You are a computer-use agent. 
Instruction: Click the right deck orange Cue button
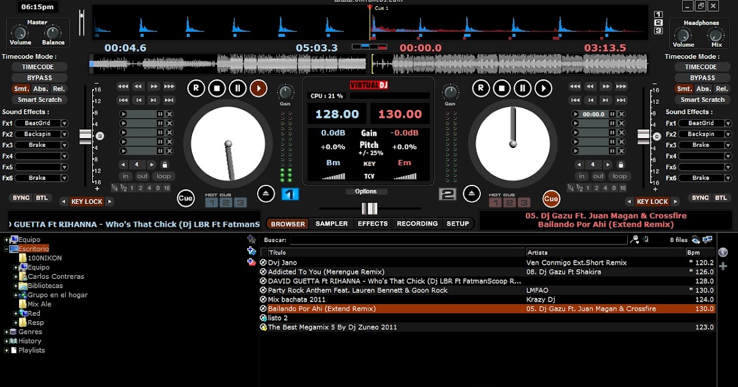tap(551, 198)
